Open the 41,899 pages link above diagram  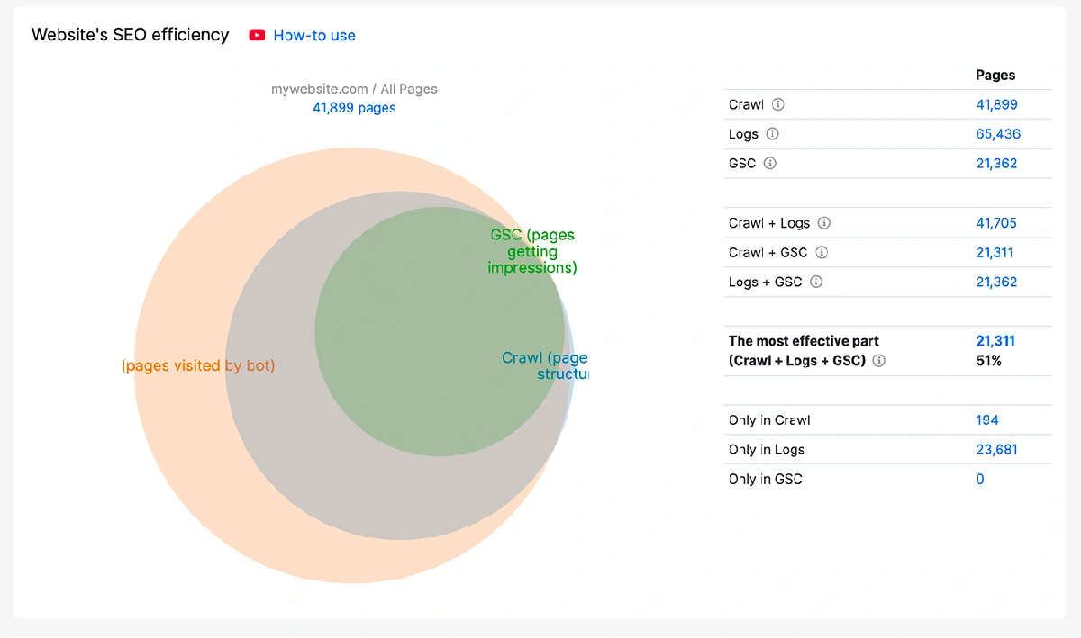353,108
